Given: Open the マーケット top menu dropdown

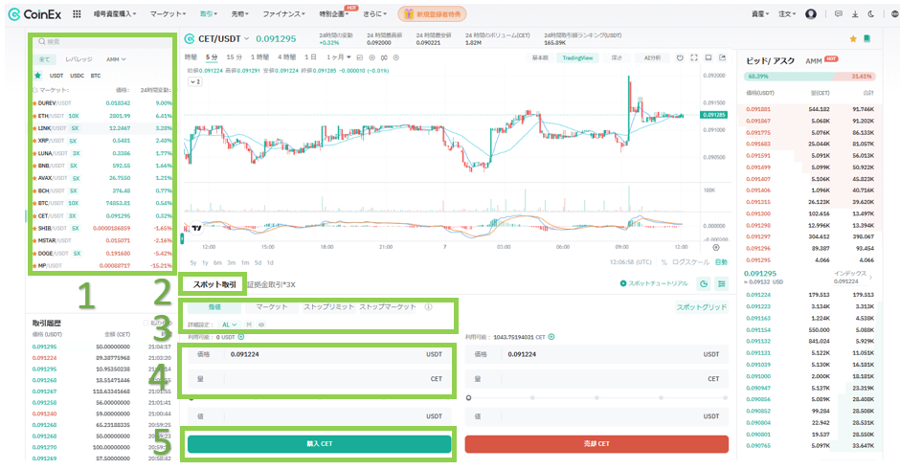Looking at the screenshot, I should (168, 13).
